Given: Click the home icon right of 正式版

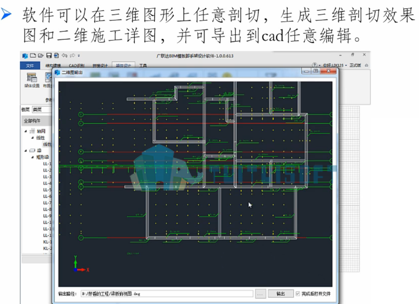Looking at the screenshot, I should click(x=366, y=65).
